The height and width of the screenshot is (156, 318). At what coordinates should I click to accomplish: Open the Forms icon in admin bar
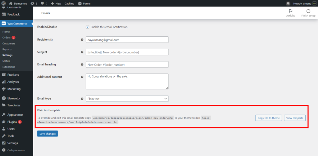point(80,3)
